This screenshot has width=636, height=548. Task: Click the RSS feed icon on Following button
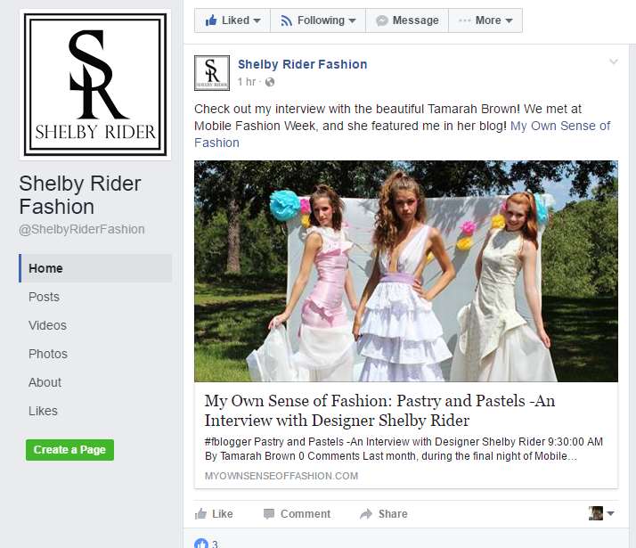286,20
